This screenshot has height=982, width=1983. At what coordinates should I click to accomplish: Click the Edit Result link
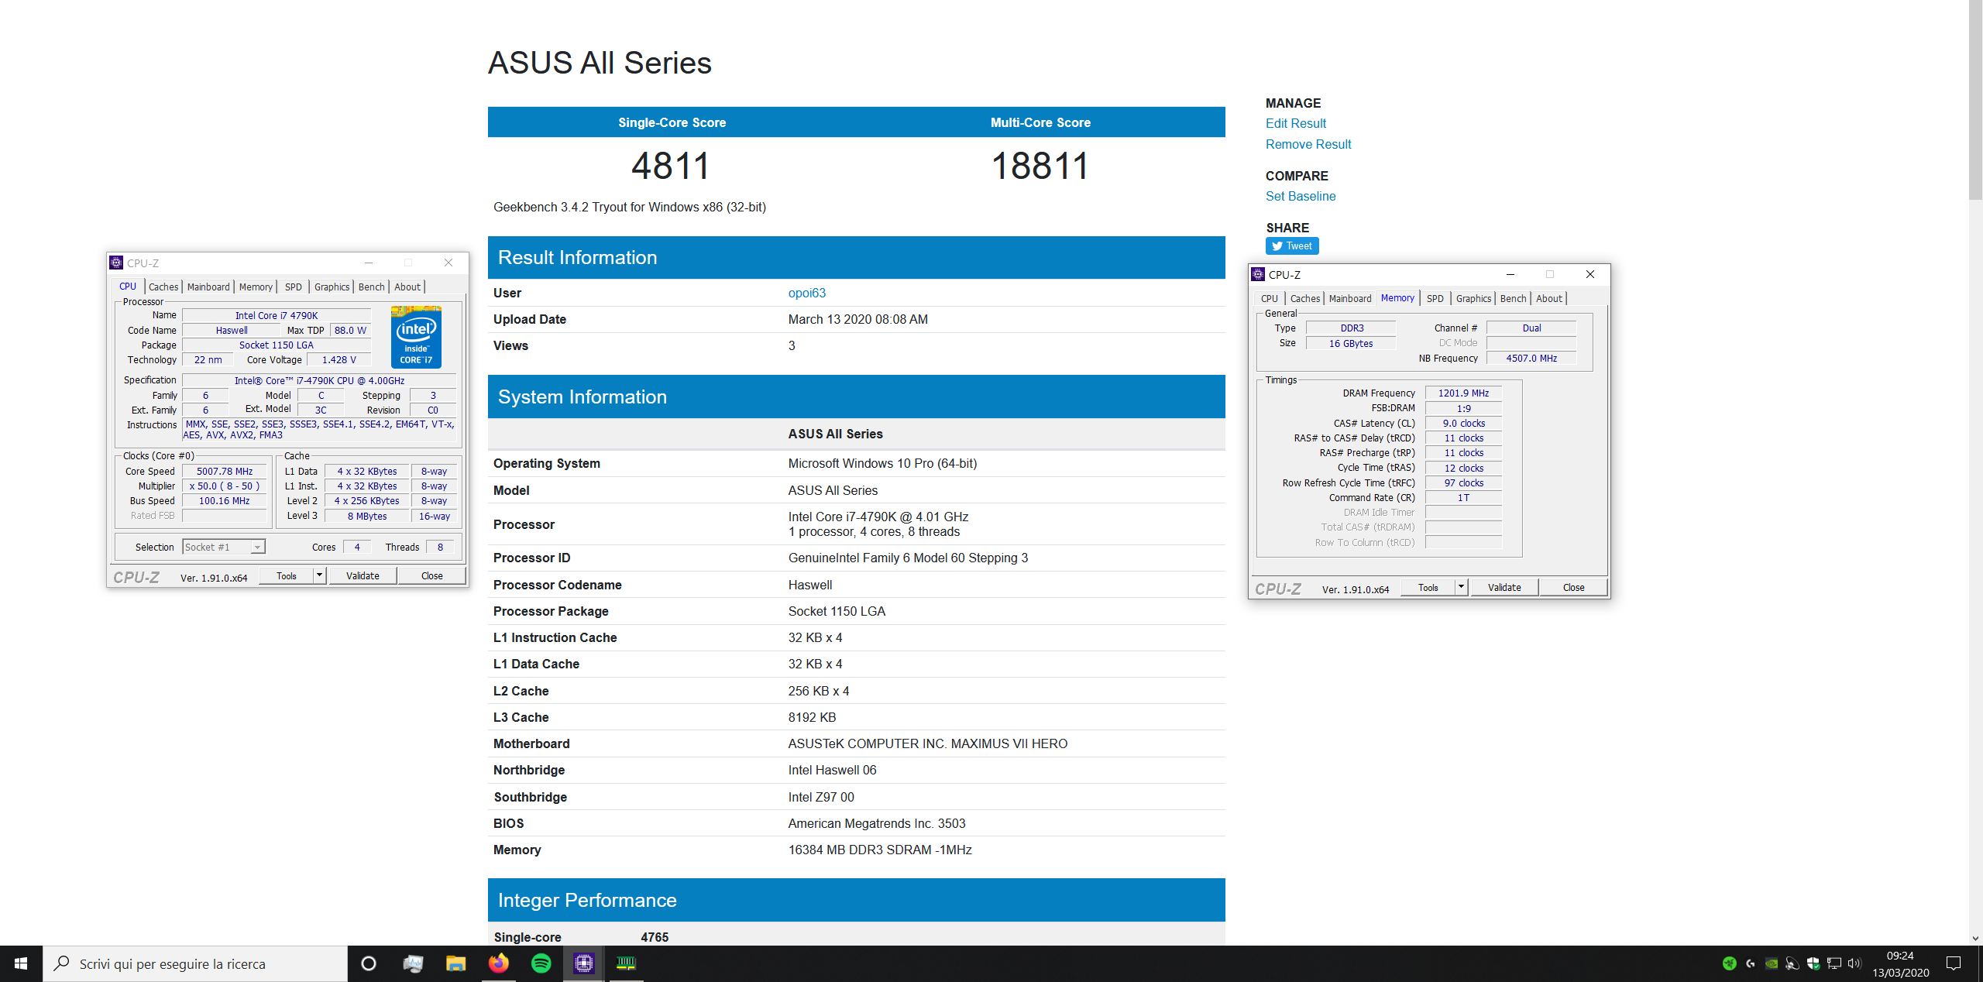[1296, 123]
